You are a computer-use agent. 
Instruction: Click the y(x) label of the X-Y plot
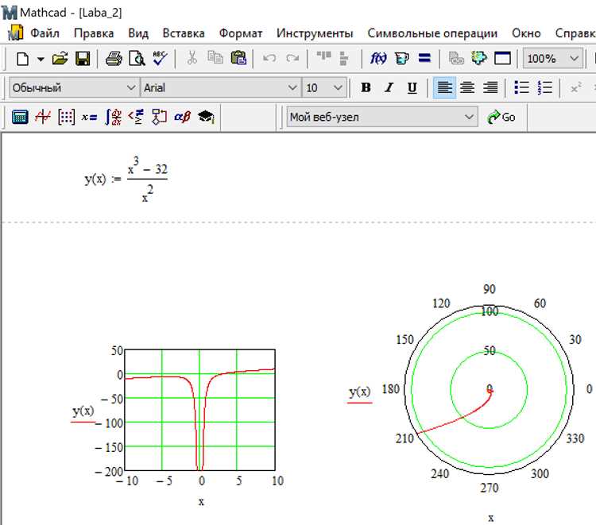click(x=83, y=411)
